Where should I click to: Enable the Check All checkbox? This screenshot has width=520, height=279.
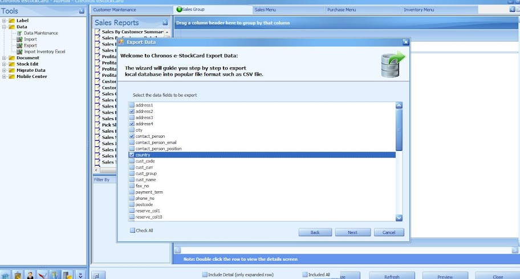tap(132, 230)
